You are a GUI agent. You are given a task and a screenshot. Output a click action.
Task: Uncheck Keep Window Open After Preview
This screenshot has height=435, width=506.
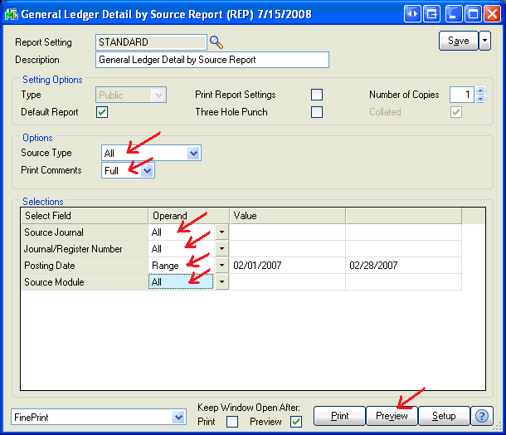(296, 422)
